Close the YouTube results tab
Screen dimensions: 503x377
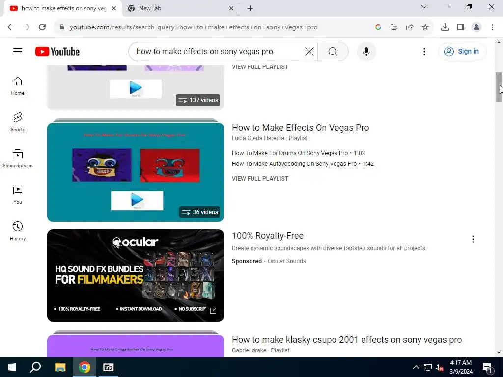(114, 8)
